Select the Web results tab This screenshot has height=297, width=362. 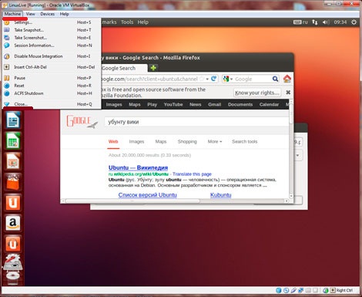[113, 141]
